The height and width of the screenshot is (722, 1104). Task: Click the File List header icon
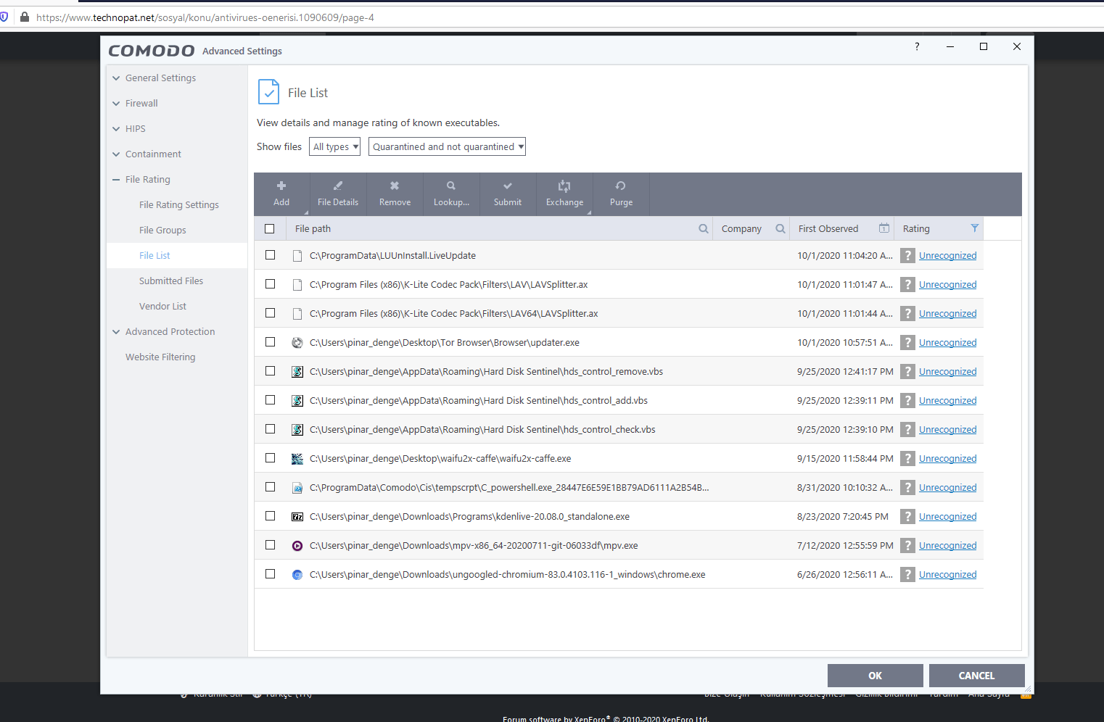tap(268, 92)
